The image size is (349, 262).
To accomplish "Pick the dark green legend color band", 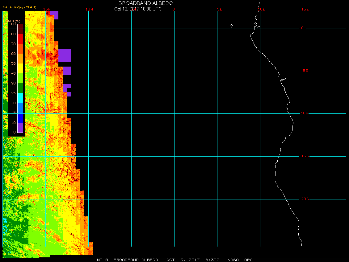I will [x=20, y=88].
